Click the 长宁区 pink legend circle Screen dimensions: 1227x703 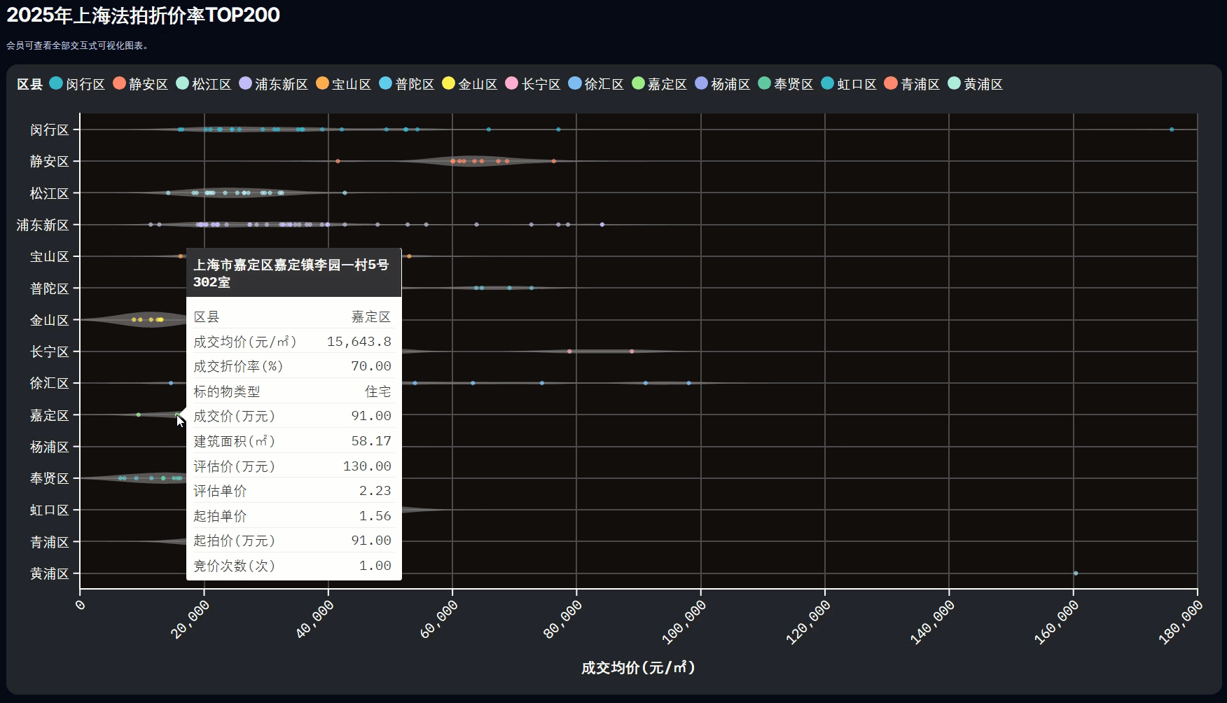click(x=512, y=83)
